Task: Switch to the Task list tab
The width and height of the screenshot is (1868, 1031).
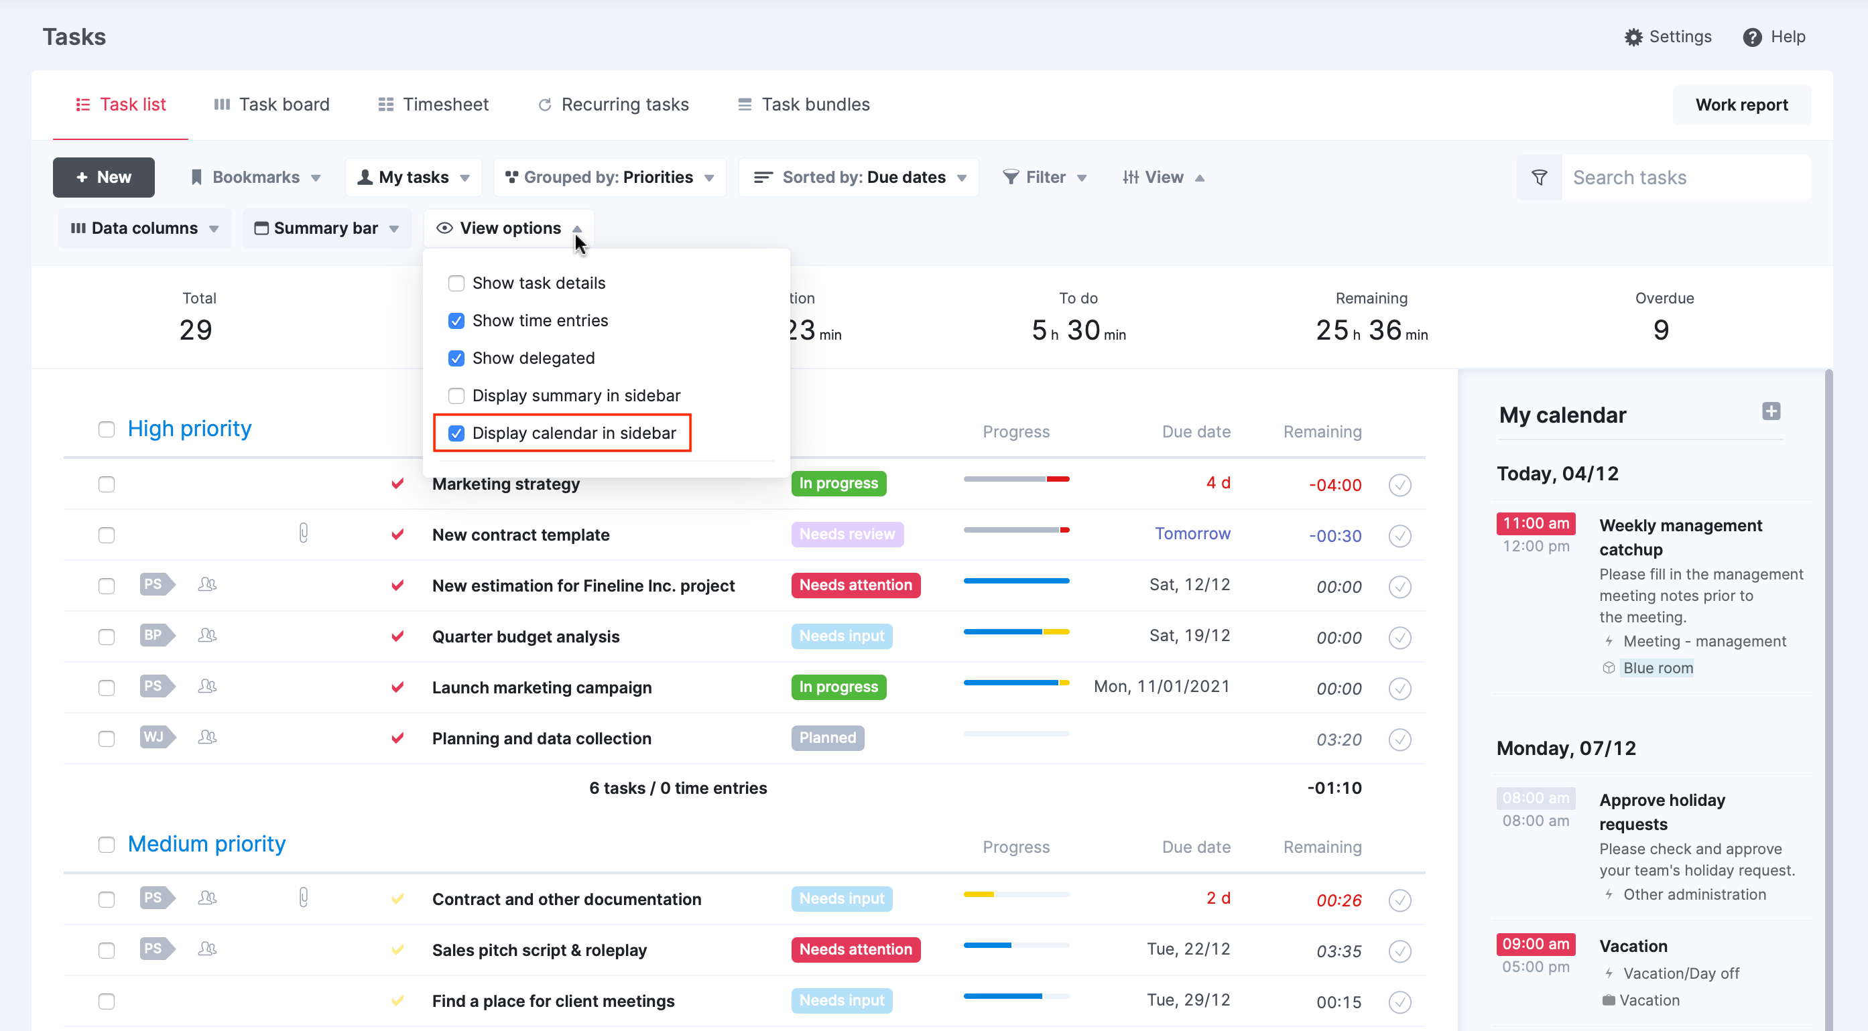Action: pos(121,105)
